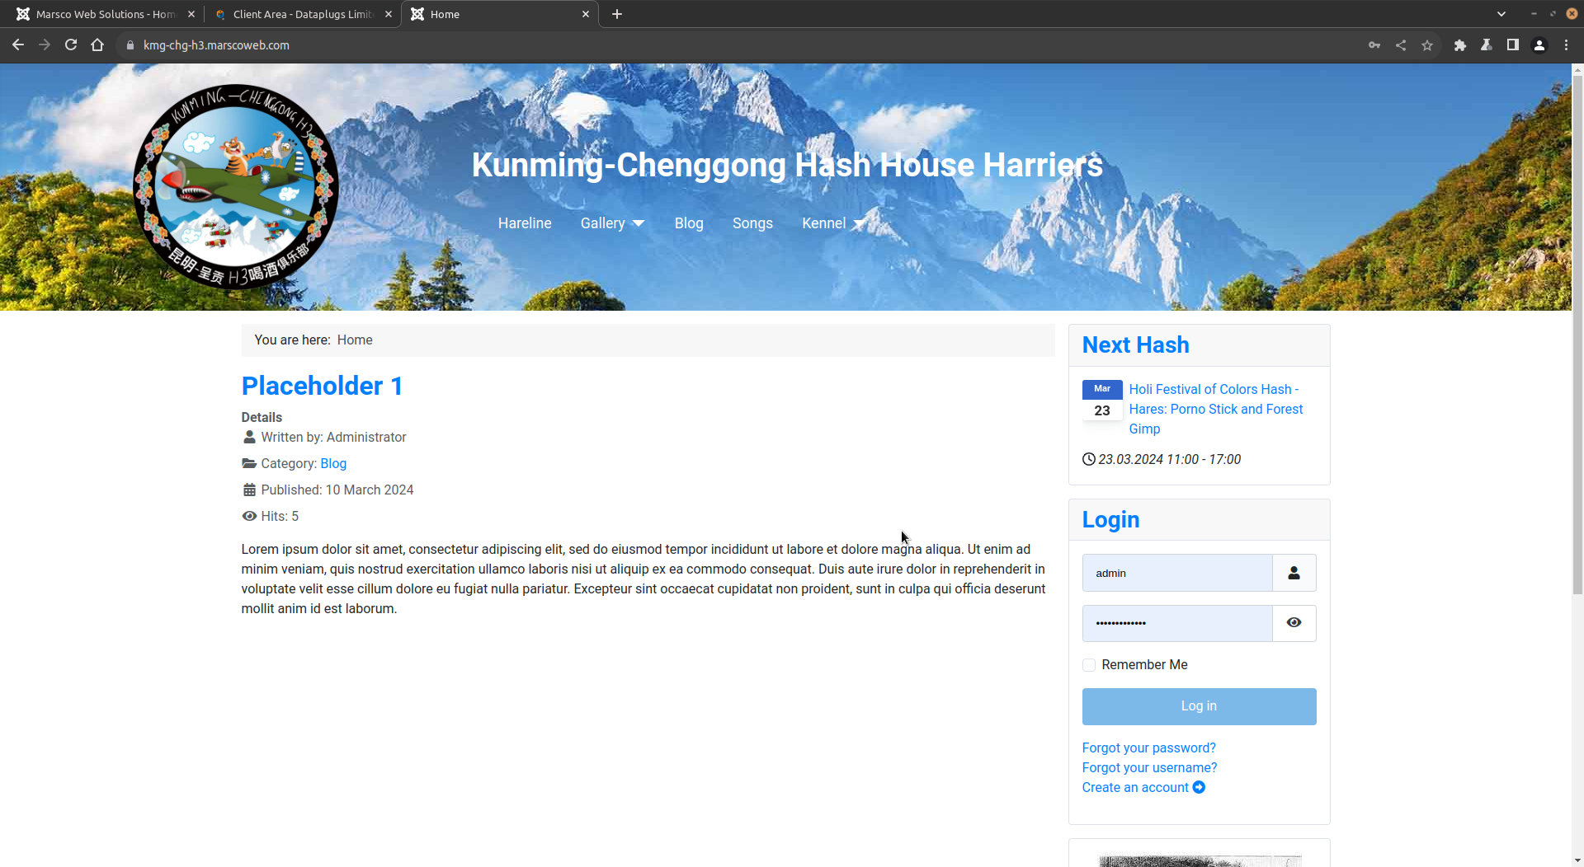Open Chrome three-dot menu

1566,45
